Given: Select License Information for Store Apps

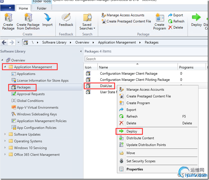Looking at the screenshot, I should 40,80.
